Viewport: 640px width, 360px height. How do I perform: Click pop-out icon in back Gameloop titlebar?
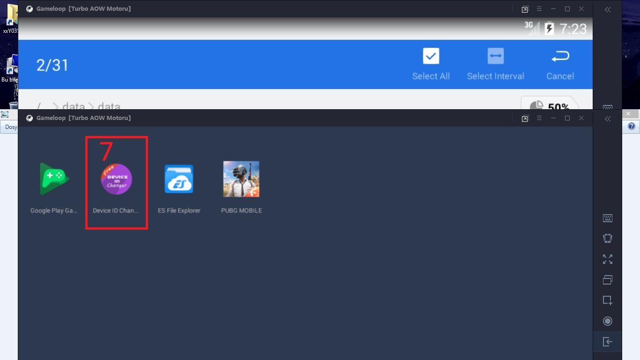click(525, 9)
